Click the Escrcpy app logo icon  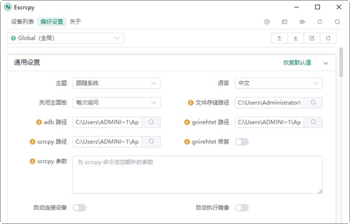8,7
